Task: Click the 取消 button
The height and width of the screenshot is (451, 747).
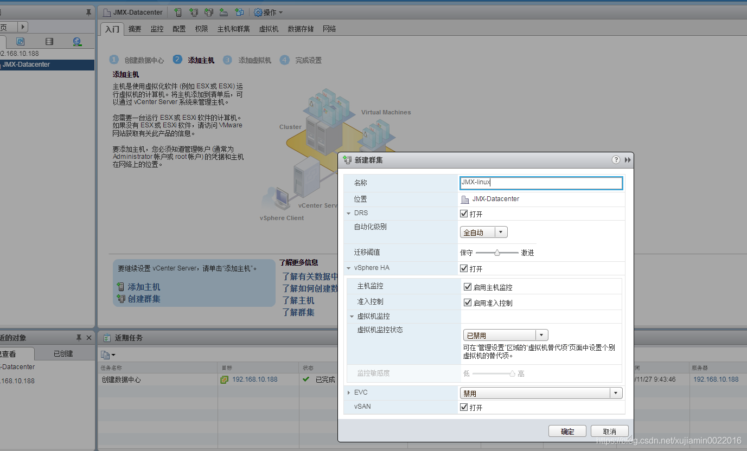Action: (x=610, y=431)
